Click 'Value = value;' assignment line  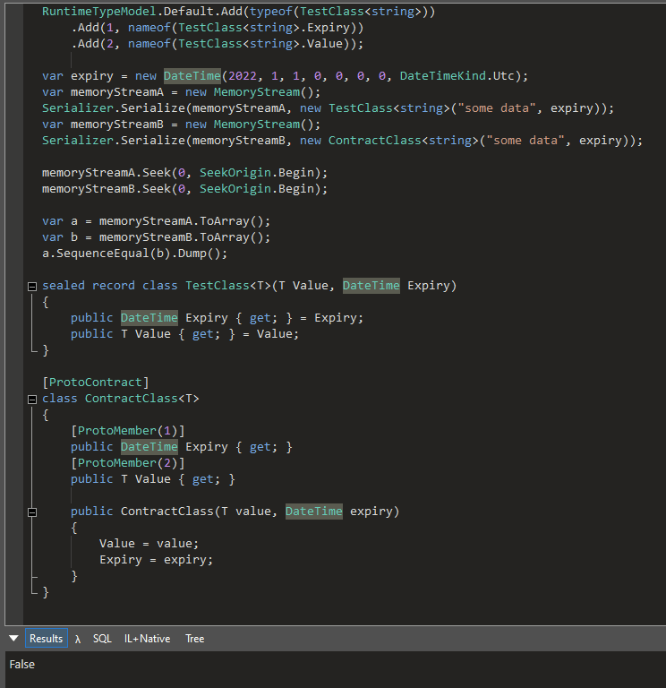pos(149,544)
